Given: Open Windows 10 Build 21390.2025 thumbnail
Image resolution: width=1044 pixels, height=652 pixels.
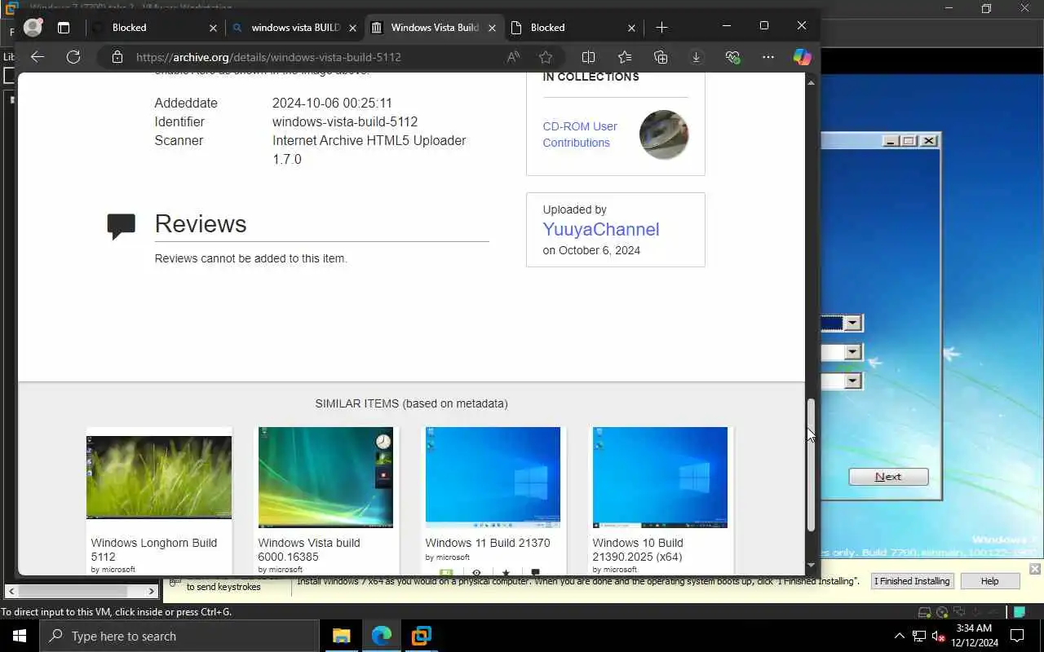Looking at the screenshot, I should [x=660, y=478].
